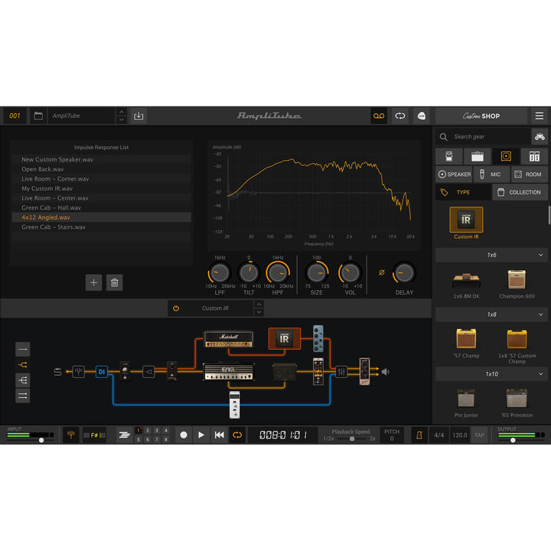Screen dimensions: 551x551
Task: Select 'Green Cab – Stairs.wav' in list
Action: pos(101,227)
